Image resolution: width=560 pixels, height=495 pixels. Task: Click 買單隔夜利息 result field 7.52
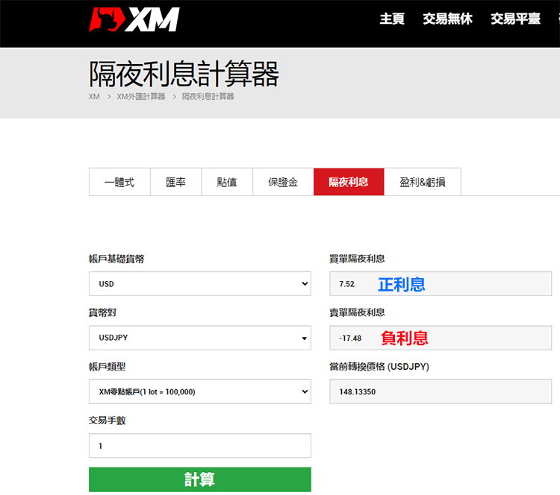[x=441, y=284]
